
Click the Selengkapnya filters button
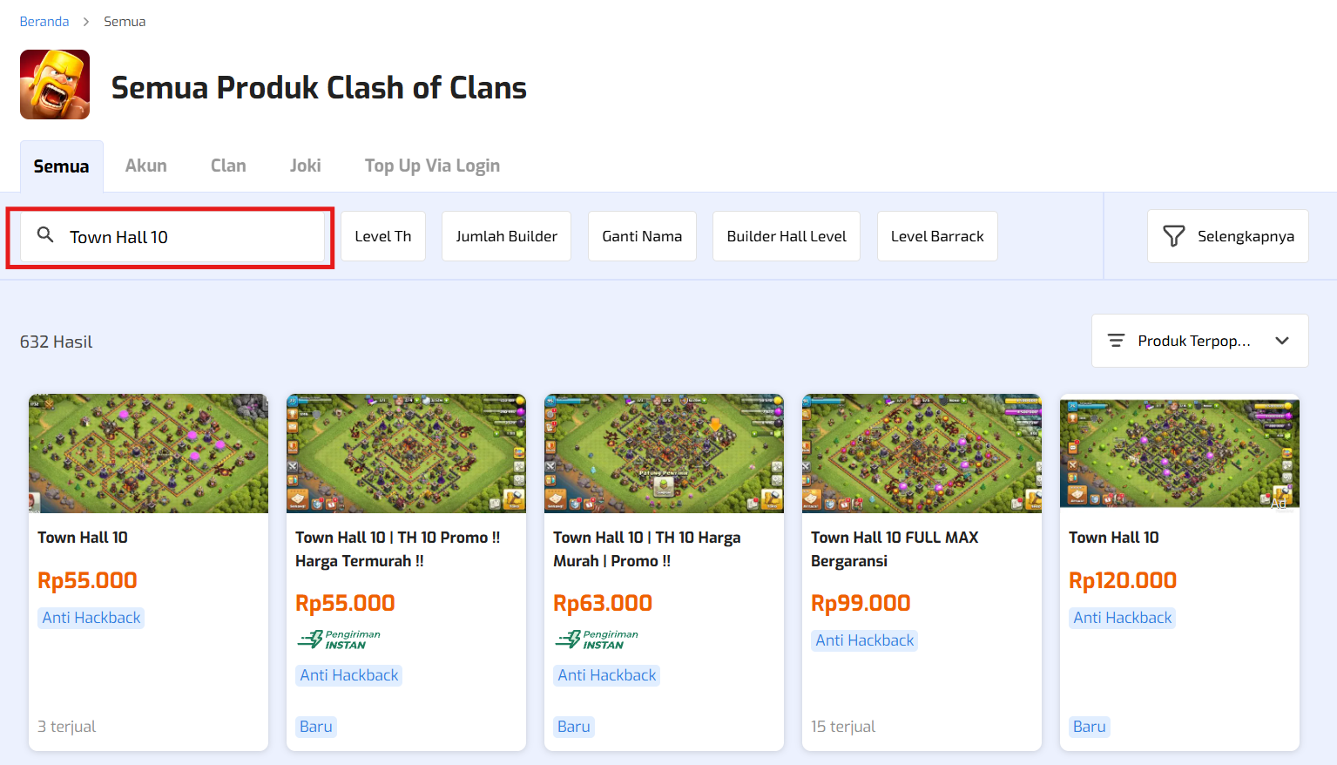[x=1227, y=236]
